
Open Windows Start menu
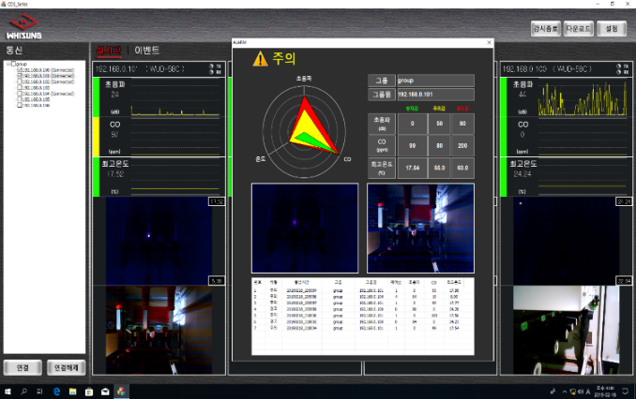[8, 391]
